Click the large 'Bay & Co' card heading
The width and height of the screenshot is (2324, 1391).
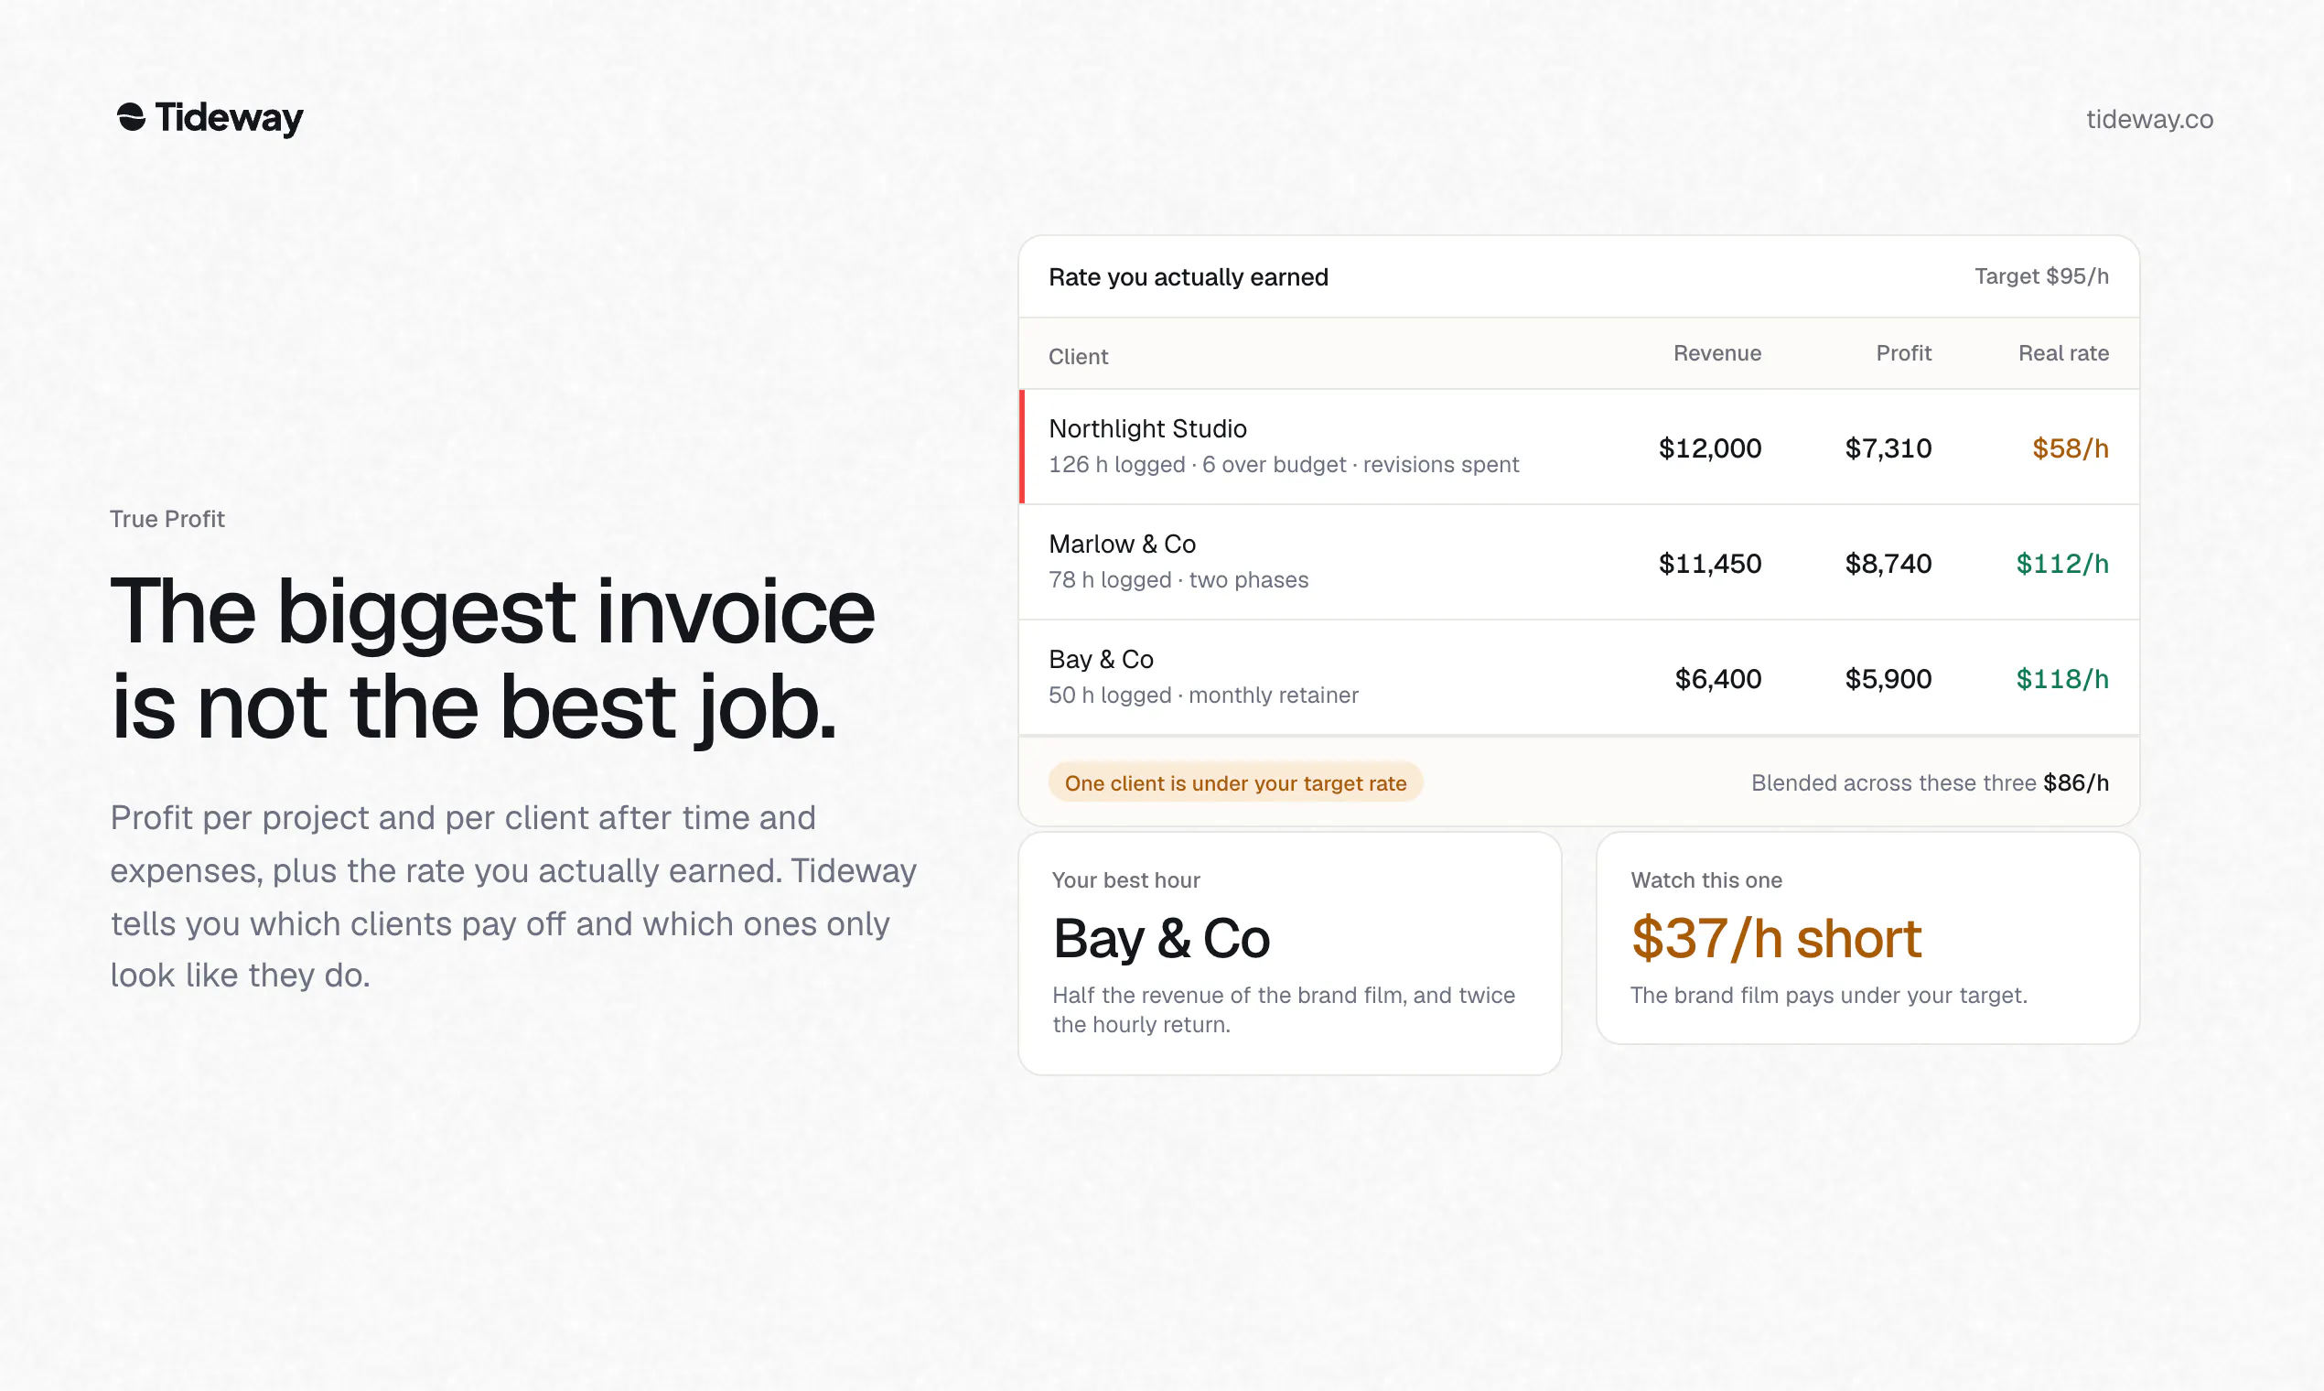[1161, 939]
